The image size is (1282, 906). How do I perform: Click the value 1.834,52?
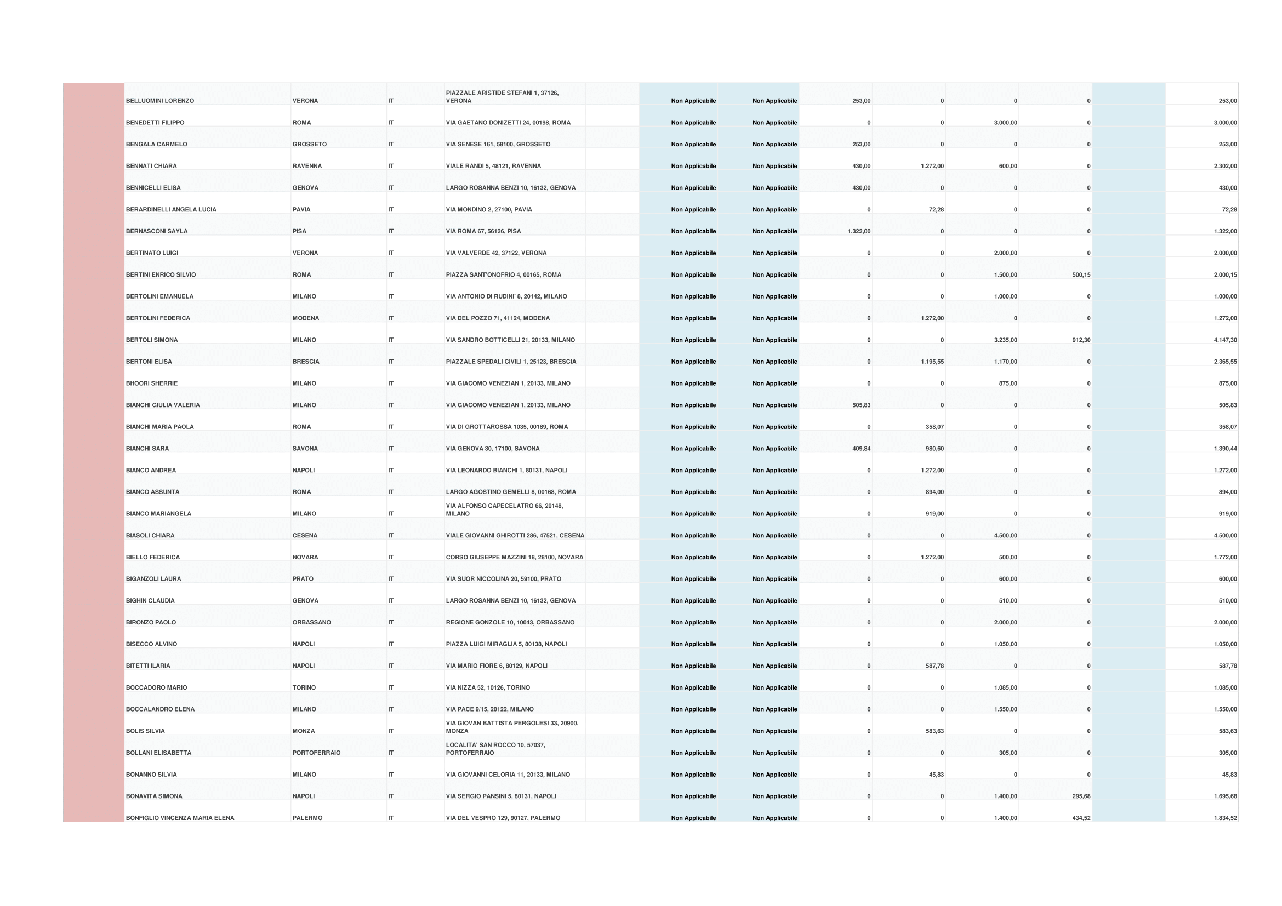coord(1225,819)
